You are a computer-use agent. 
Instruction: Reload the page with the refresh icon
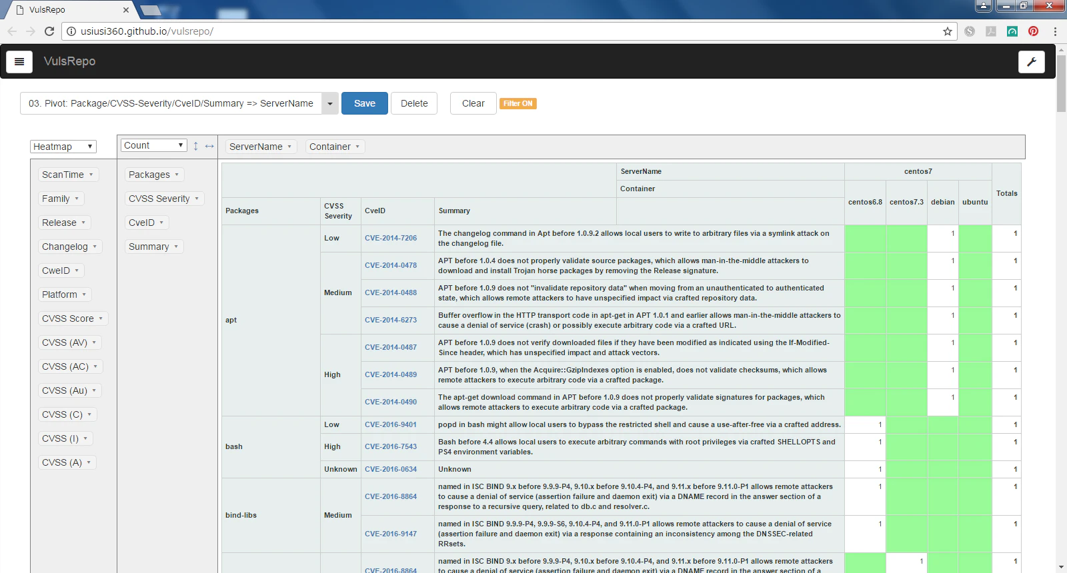pos(49,31)
